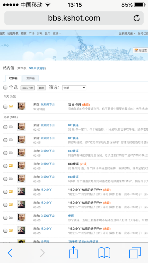148x263 pixels.
Task: Open Safari bookmarks book icon
Action: [104, 253]
